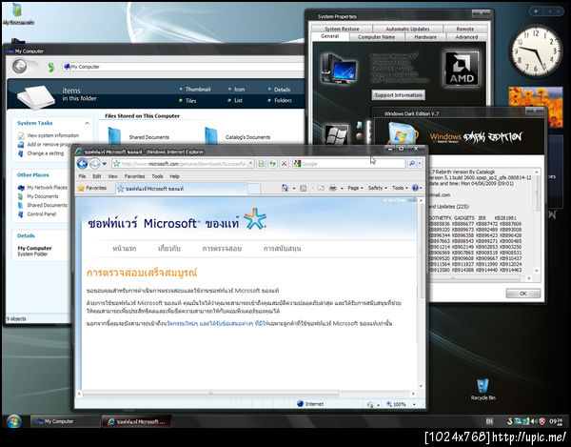This screenshot has width=571, height=447.
Task: Open the Safety dropdown in command bar
Action: [x=378, y=188]
